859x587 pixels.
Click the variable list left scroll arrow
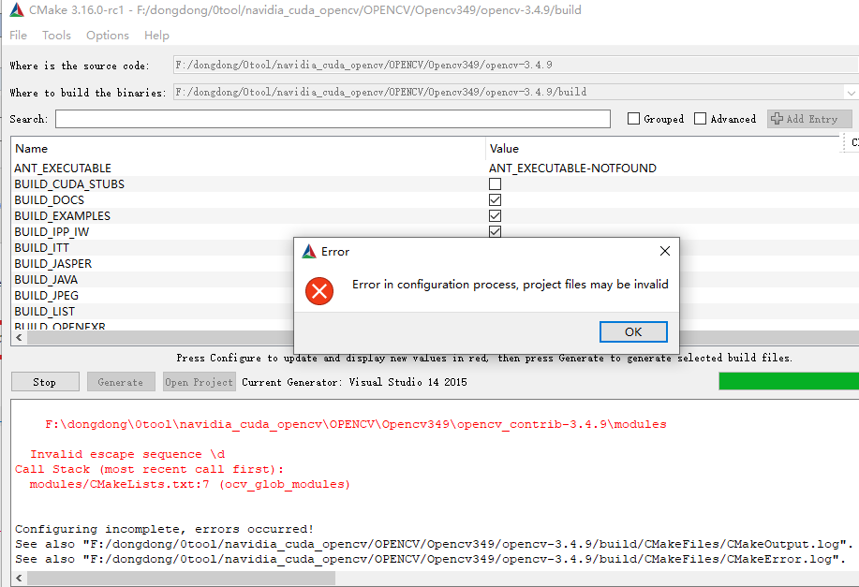[19, 337]
